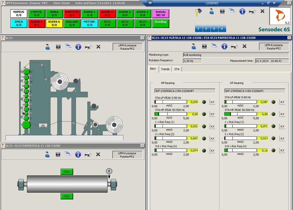Print from the SC23 diagram window toolbar

pyautogui.click(x=88, y=47)
